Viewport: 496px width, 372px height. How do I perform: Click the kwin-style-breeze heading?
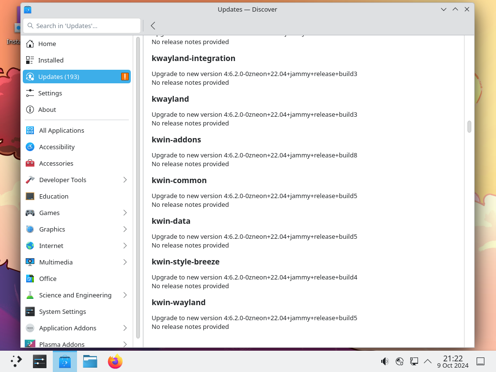click(x=186, y=262)
